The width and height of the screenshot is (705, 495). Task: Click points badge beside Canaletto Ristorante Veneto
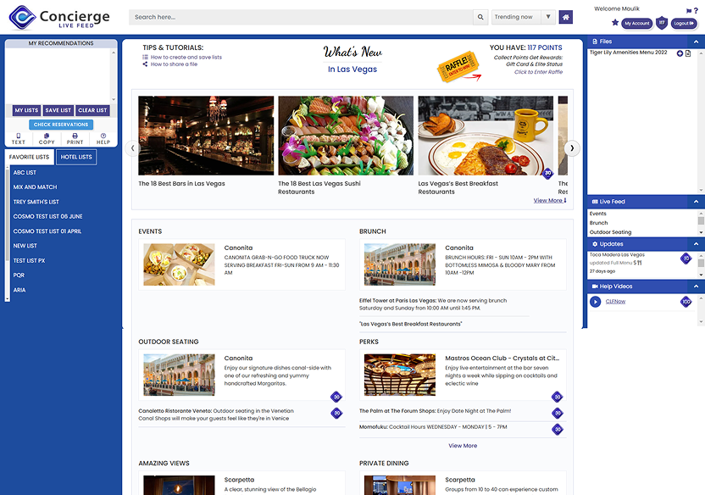tap(336, 413)
